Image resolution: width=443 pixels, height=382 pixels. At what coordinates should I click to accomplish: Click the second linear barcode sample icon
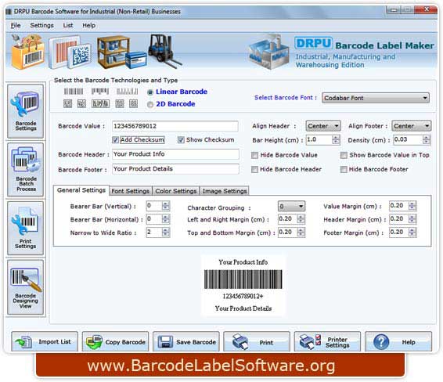point(100,92)
